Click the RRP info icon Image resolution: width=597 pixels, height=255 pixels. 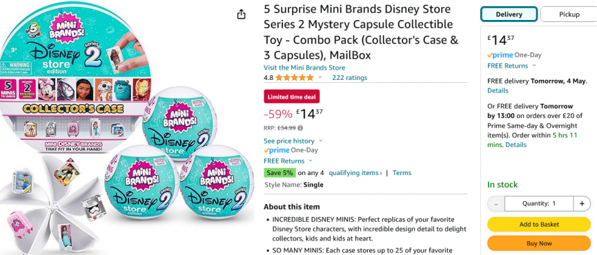300,127
